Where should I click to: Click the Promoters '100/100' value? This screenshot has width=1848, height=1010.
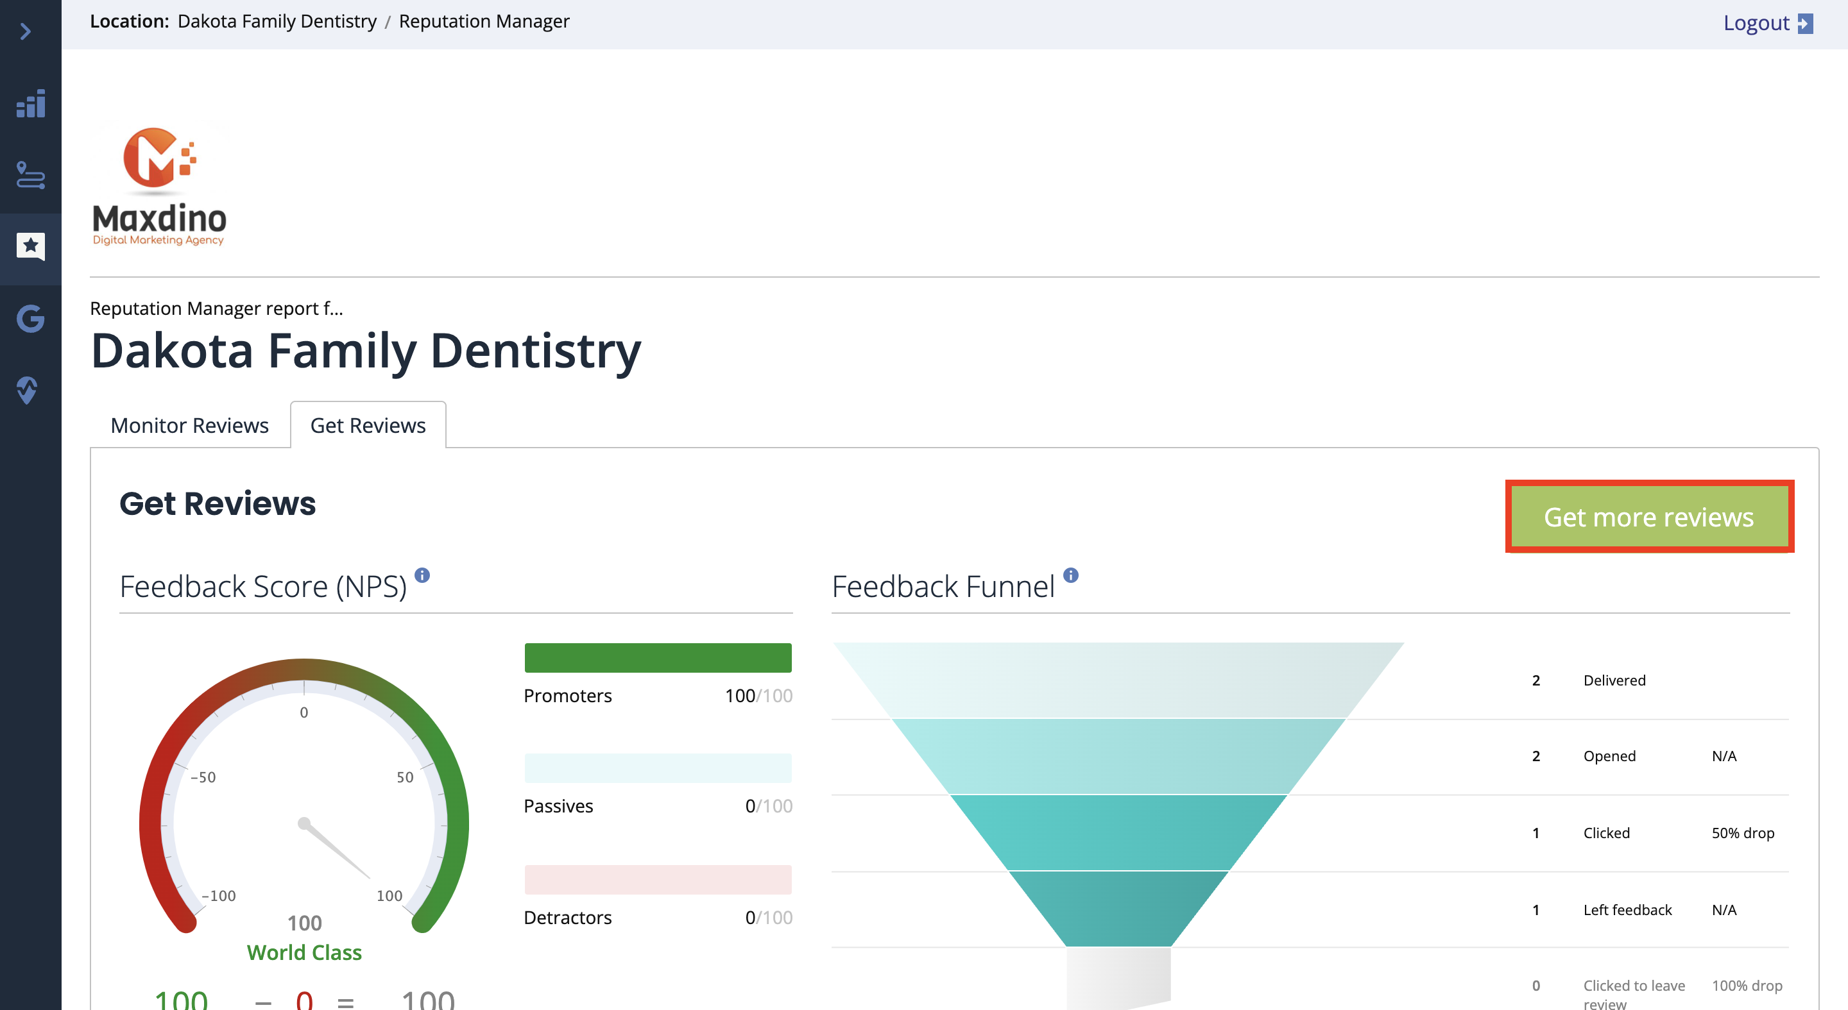click(x=758, y=695)
